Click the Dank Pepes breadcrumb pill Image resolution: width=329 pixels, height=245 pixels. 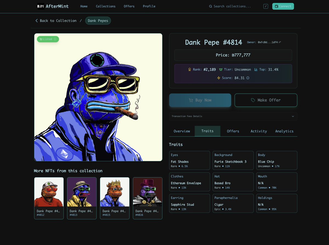click(x=98, y=21)
